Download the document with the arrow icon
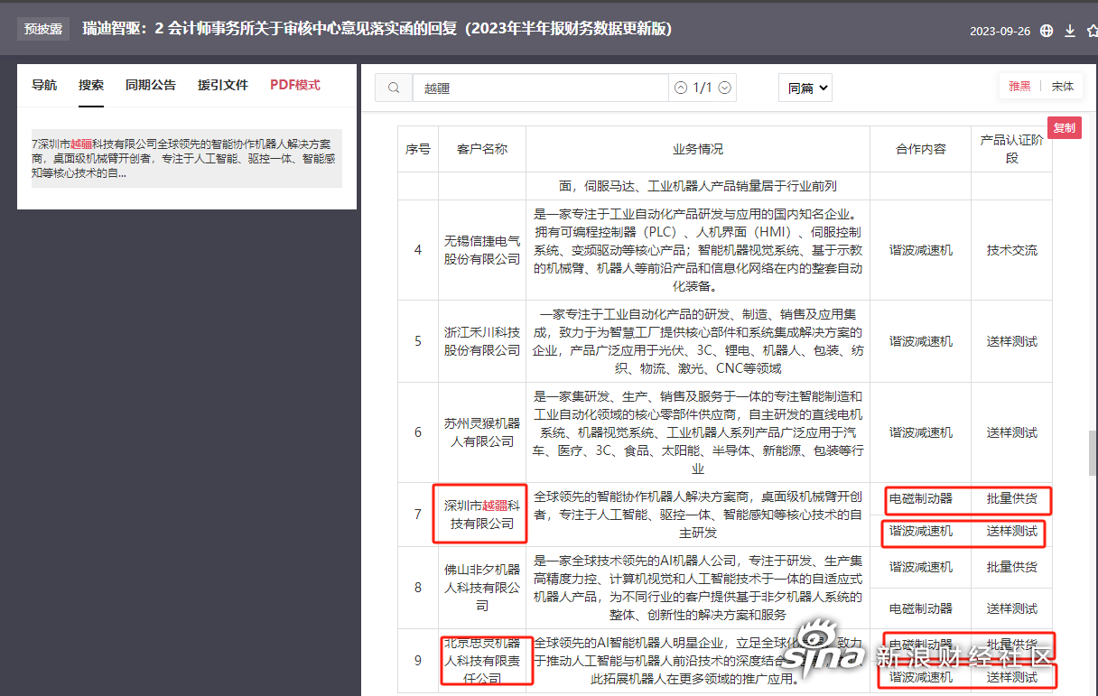 point(1070,31)
